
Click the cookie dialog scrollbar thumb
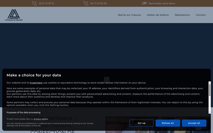(210, 90)
